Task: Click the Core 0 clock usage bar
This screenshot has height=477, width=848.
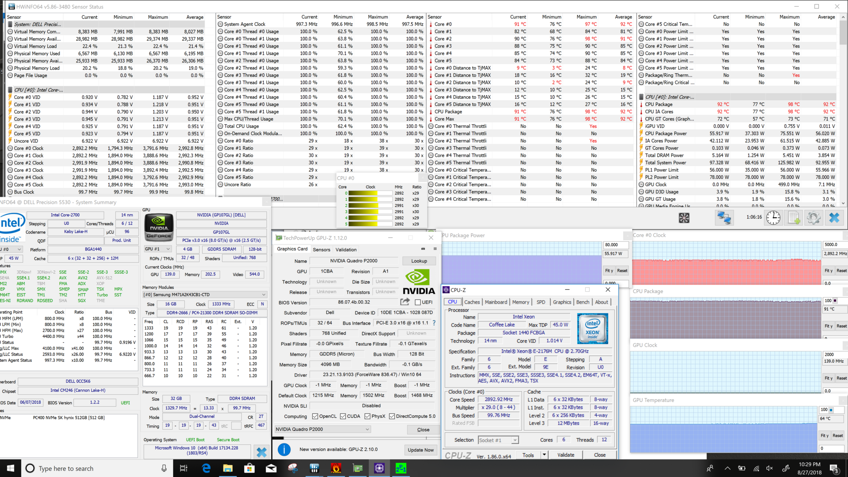Action: [x=370, y=193]
